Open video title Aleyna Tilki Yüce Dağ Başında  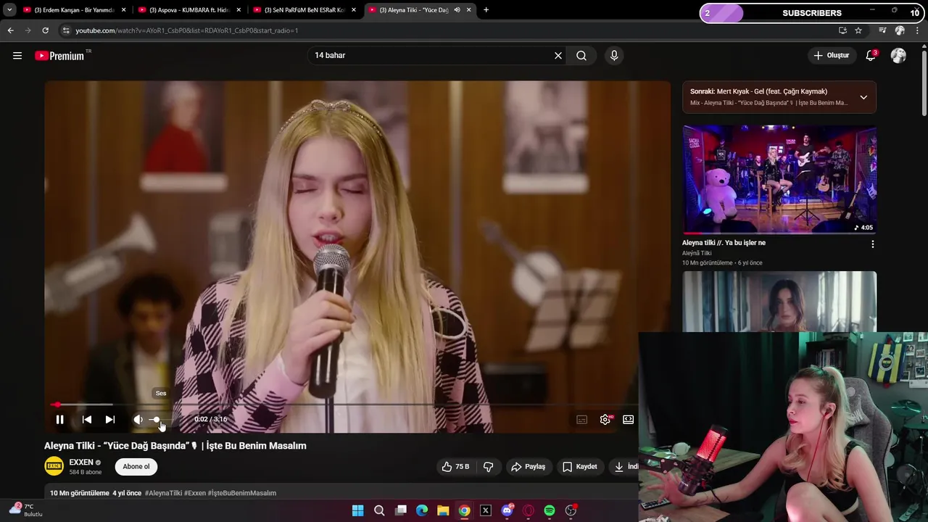pyautogui.click(x=175, y=446)
